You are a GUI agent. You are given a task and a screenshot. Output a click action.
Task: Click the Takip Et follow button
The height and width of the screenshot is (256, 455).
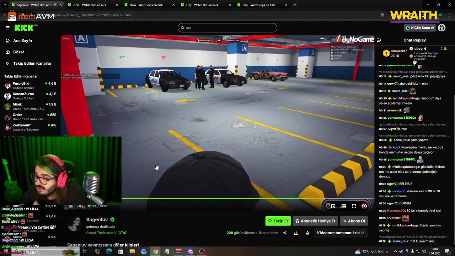click(x=278, y=221)
